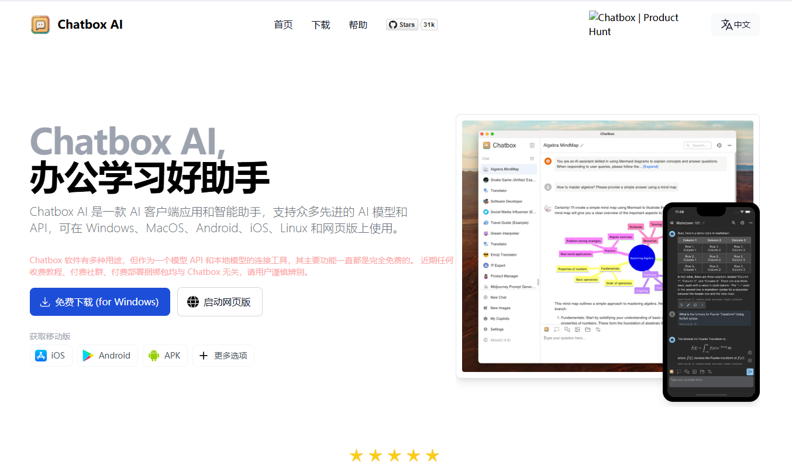Screen dimensions: 792x472
Task: Click the orange model icon in desktop input toolbar
Action: pos(546,329)
